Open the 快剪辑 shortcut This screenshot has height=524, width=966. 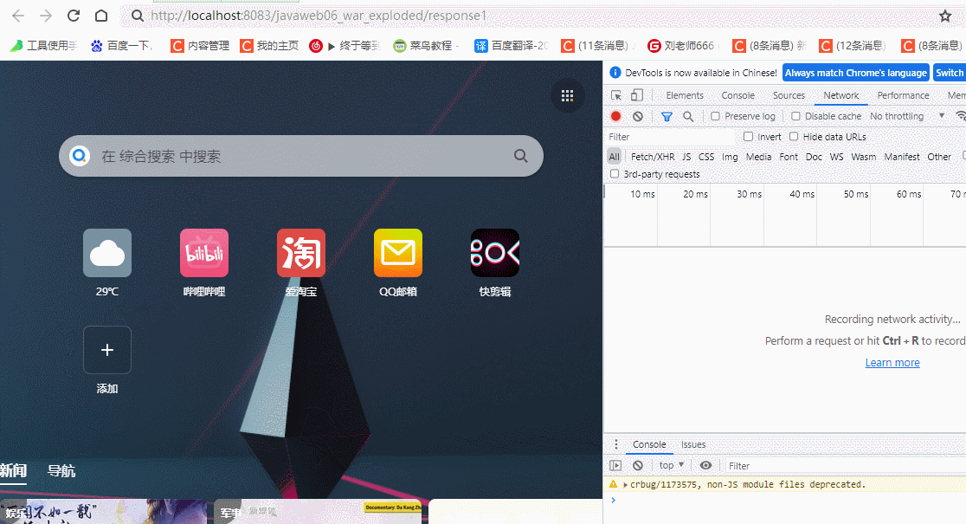(x=495, y=263)
